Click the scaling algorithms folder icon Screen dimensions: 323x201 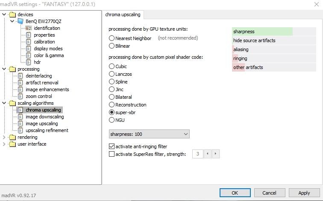coord(13,103)
